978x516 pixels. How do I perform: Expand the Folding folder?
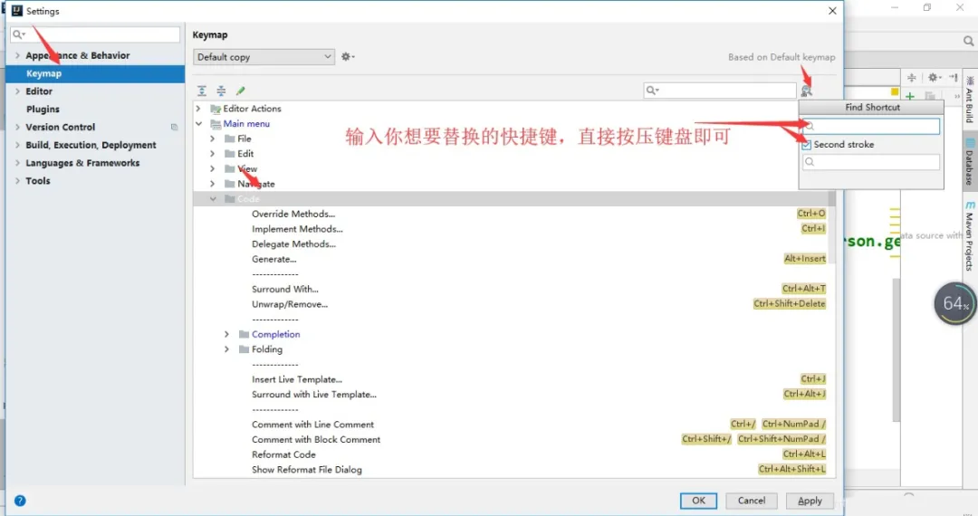227,349
